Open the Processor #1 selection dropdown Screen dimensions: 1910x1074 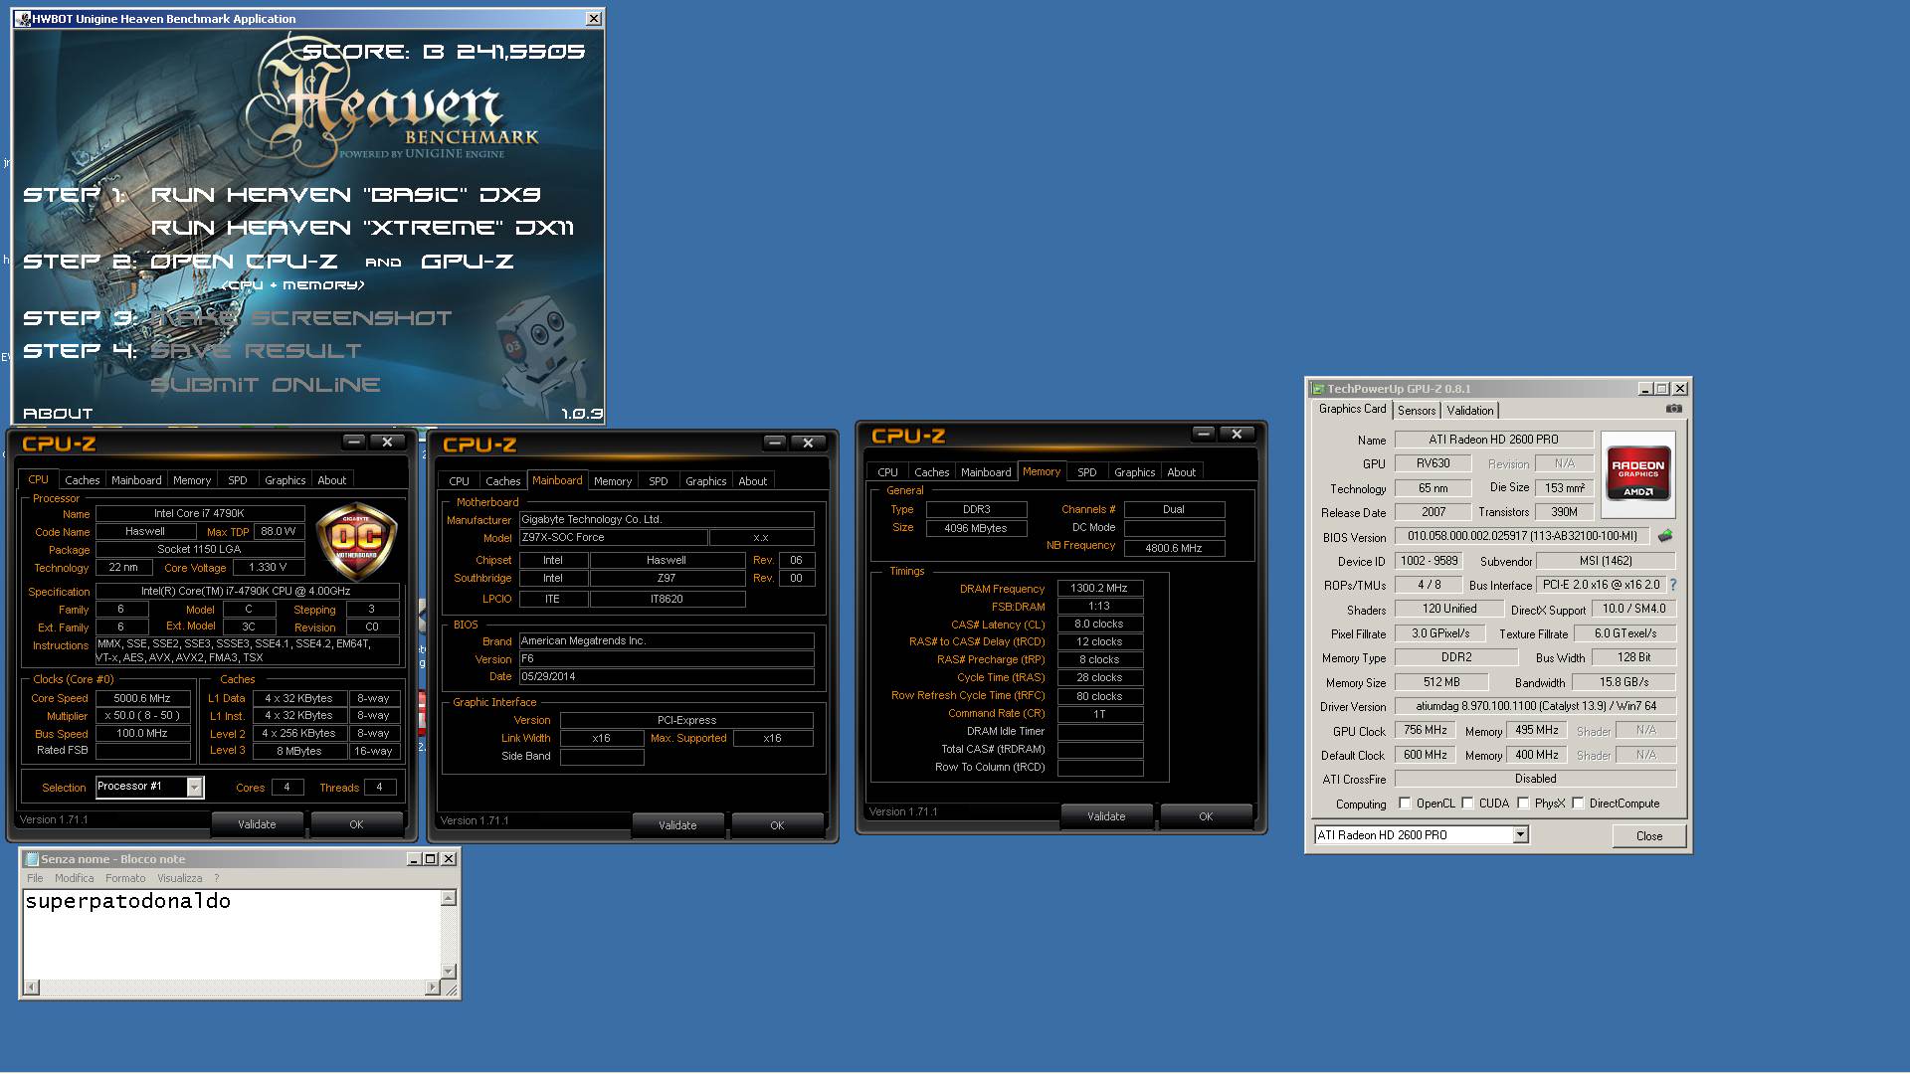pos(194,788)
